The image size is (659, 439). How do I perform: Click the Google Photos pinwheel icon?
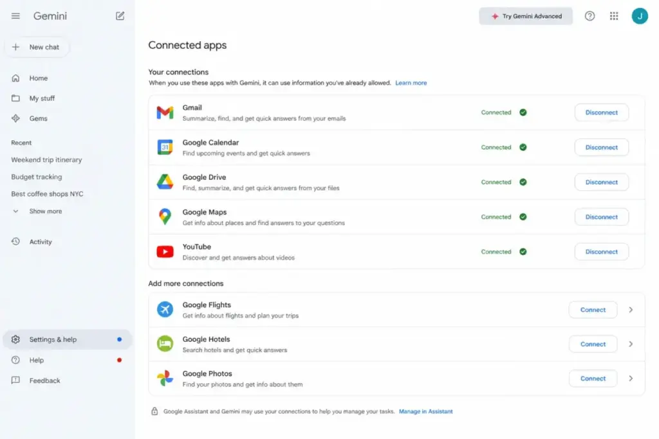[165, 378]
